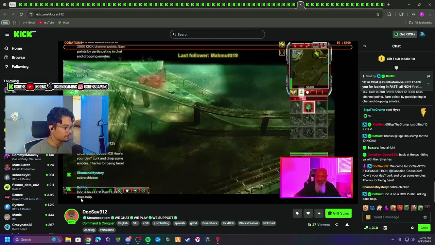Click the heart follow button
This screenshot has width=435, height=245.
click(308, 213)
